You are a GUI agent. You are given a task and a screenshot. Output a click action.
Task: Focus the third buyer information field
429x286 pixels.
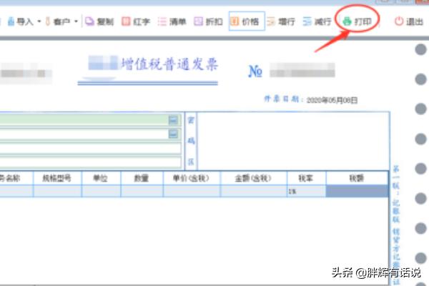[x=90, y=148]
